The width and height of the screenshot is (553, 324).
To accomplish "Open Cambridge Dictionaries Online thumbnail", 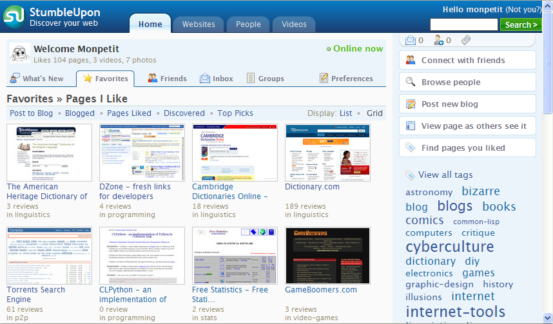I will point(235,153).
